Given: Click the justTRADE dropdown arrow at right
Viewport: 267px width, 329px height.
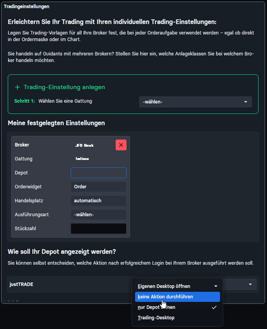Looking at the screenshot, I should pyautogui.click(x=250, y=285).
